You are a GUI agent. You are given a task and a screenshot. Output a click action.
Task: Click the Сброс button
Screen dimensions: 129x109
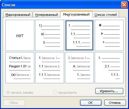14,103
